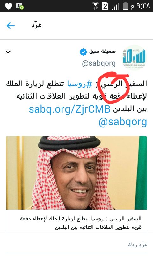Tap the SIM 2 indicator icon
This screenshot has height=256, width=153.
(105, 6)
